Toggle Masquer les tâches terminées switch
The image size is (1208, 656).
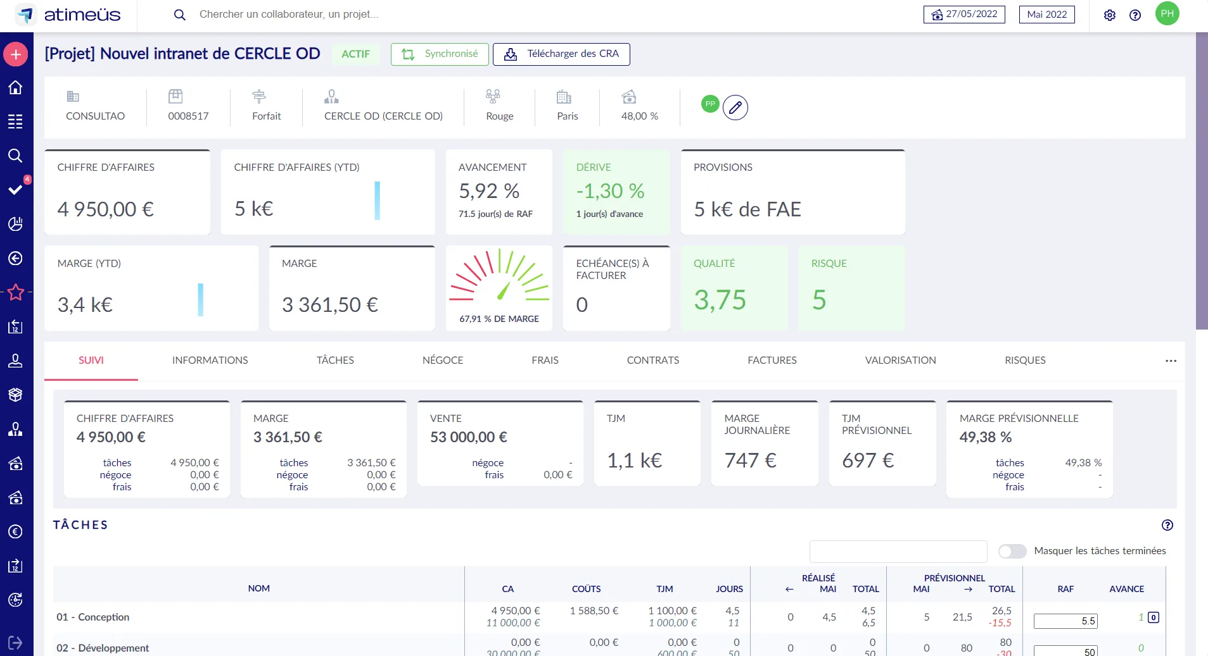tap(1012, 551)
